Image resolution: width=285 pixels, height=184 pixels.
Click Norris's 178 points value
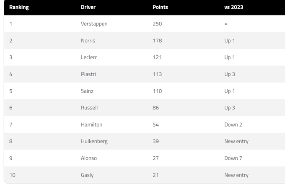[157, 41]
